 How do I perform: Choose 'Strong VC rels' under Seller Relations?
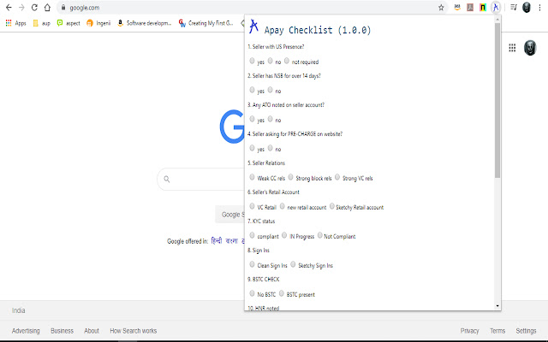[337, 177]
